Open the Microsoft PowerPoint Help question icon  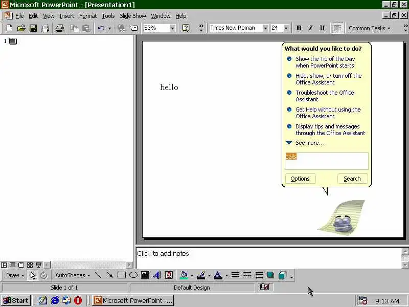click(x=186, y=28)
